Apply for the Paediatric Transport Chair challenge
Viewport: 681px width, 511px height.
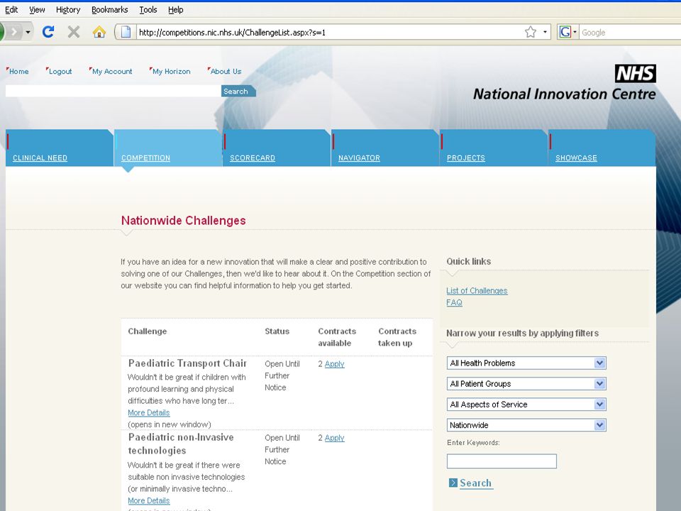334,363
